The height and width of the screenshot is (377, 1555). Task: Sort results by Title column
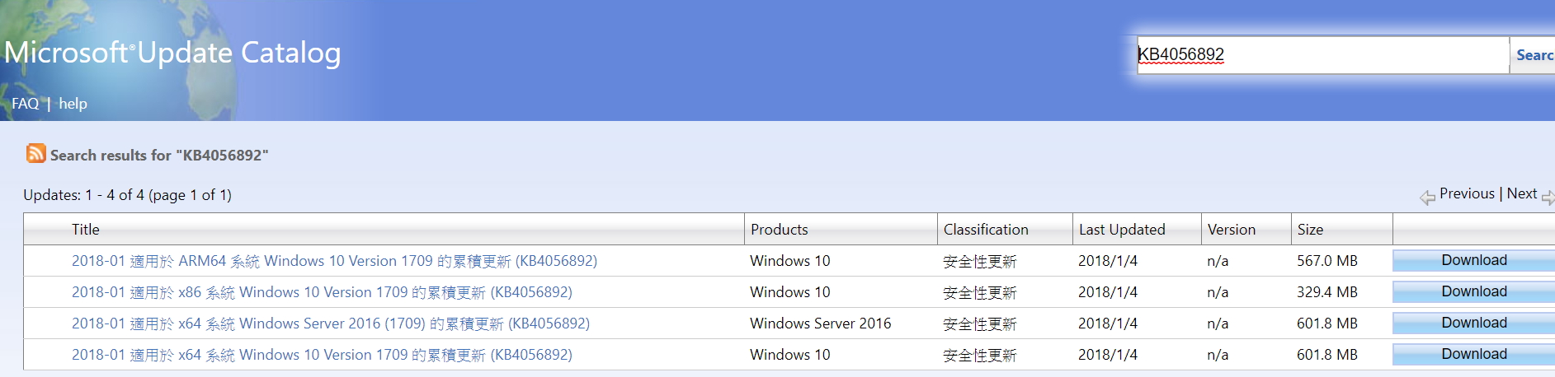coord(86,230)
